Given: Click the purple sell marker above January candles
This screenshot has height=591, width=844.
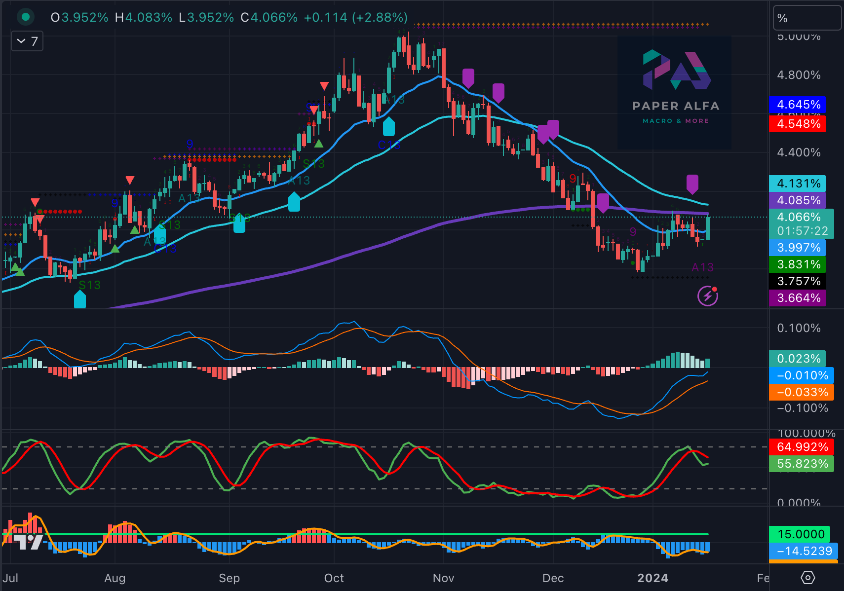Looking at the screenshot, I should click(692, 184).
